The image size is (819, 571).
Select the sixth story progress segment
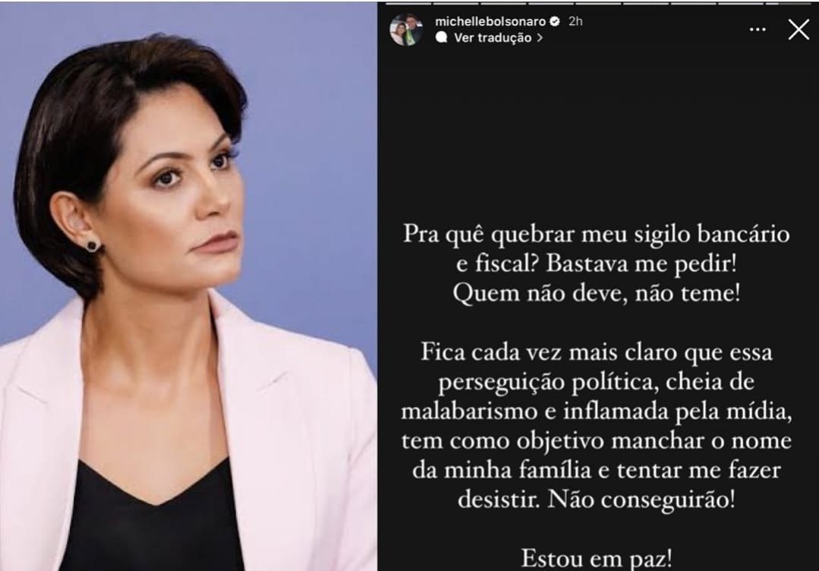point(646,4)
